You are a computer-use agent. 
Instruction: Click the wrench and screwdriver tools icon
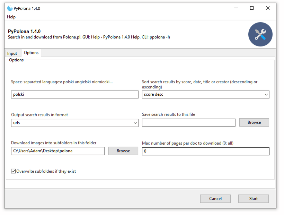tap(260, 34)
